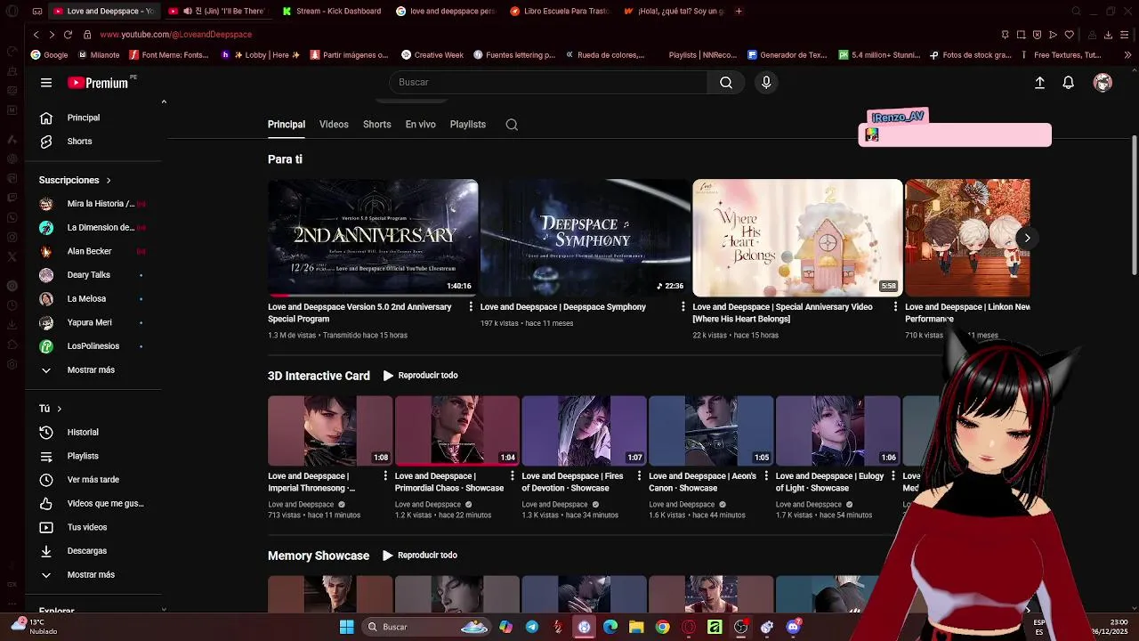Viewport: 1139px width, 641px height.
Task: Switch to the Shorts channel tab
Action: [x=377, y=125]
